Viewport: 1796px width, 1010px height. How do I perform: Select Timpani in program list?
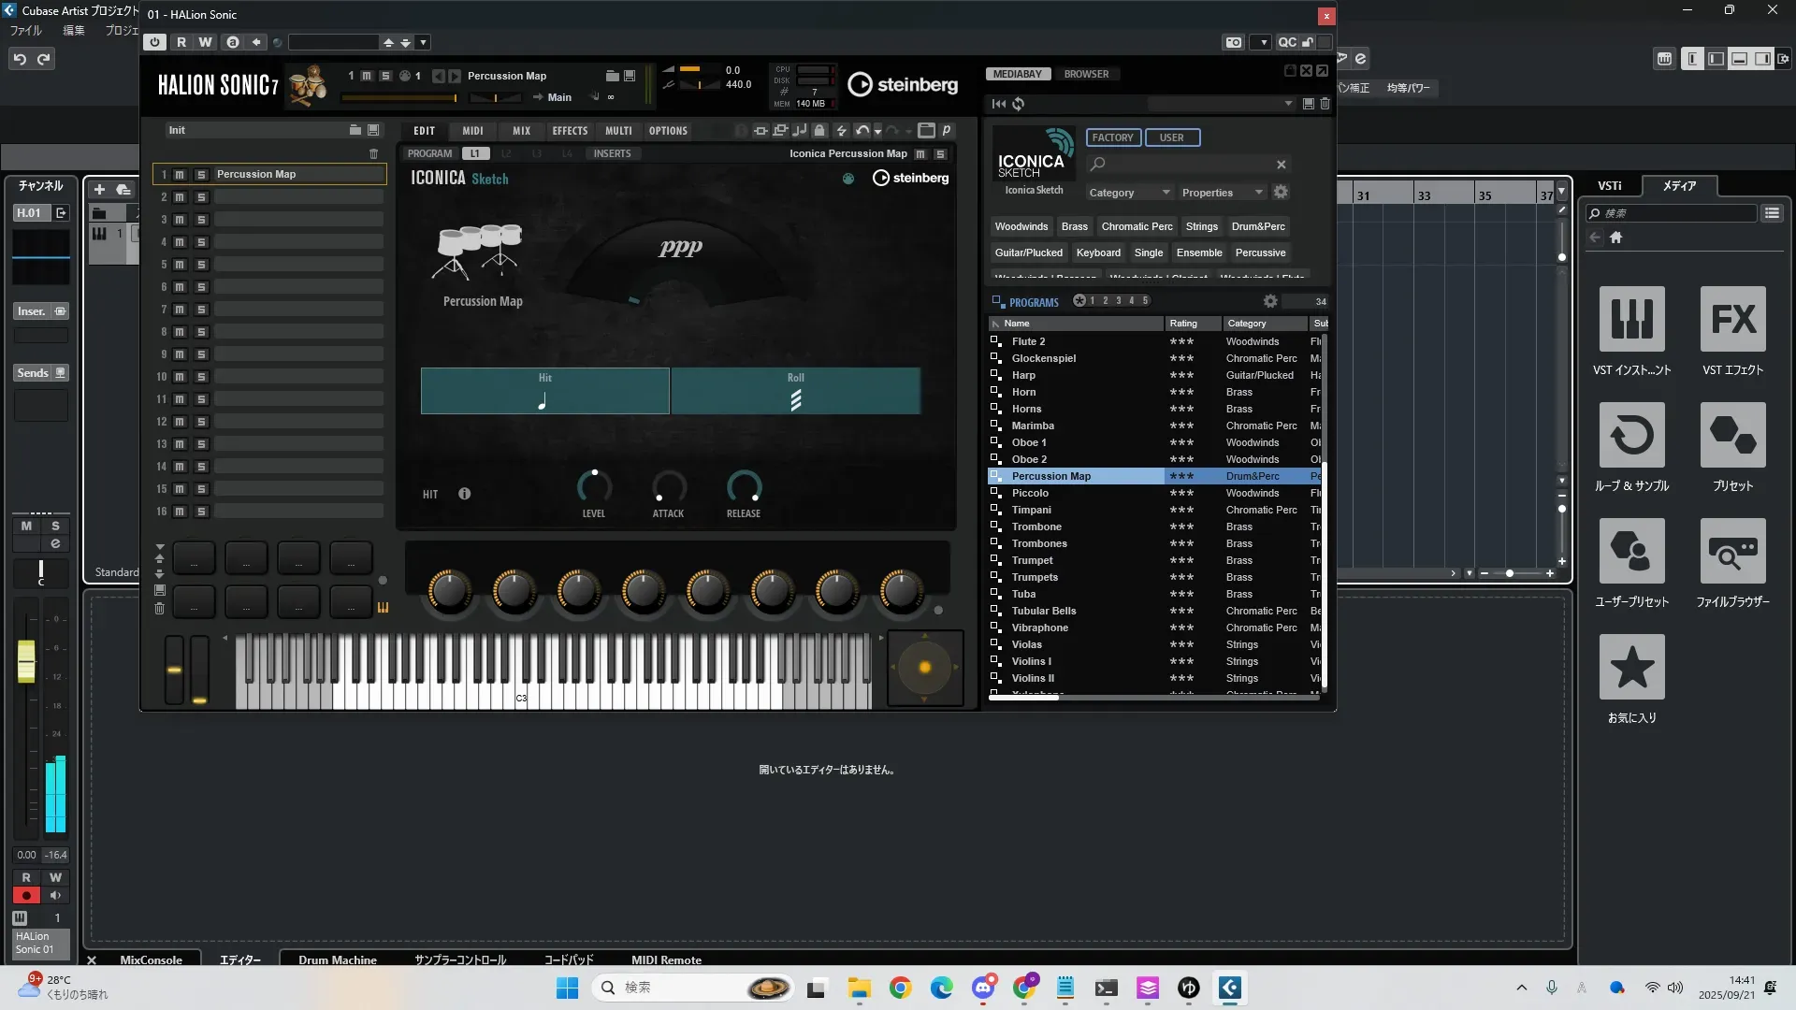click(x=1031, y=510)
